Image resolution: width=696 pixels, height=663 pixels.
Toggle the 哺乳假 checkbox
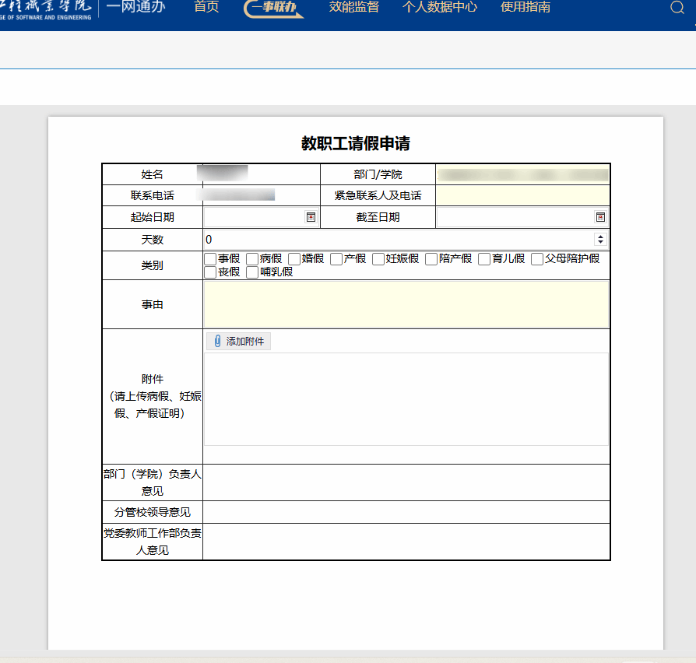[x=252, y=272]
